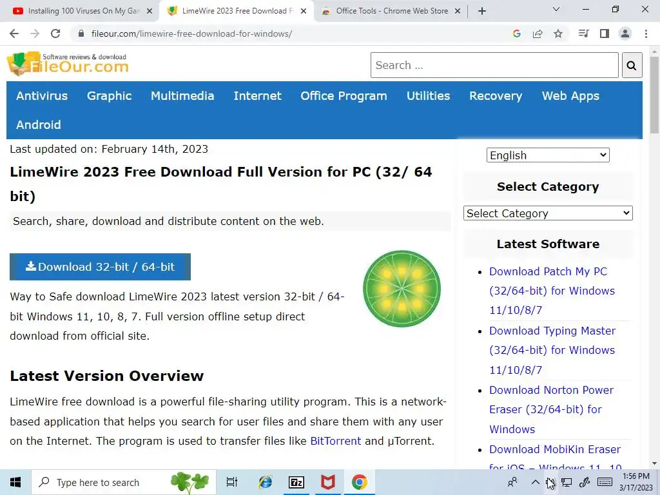Expand the English language dropdown
Screen dimensions: 660x495
click(548, 155)
